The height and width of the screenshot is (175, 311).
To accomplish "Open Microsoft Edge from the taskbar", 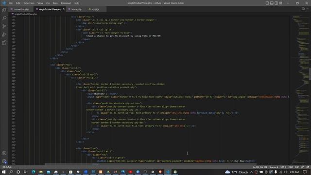I will point(34,172).
